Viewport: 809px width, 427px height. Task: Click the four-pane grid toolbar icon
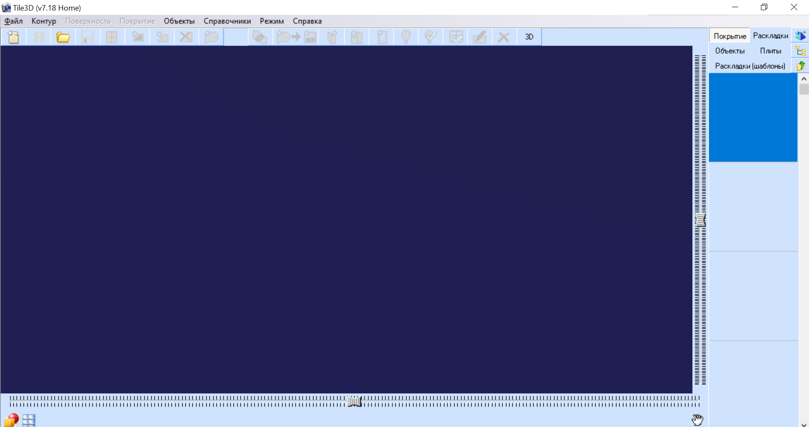click(x=112, y=37)
